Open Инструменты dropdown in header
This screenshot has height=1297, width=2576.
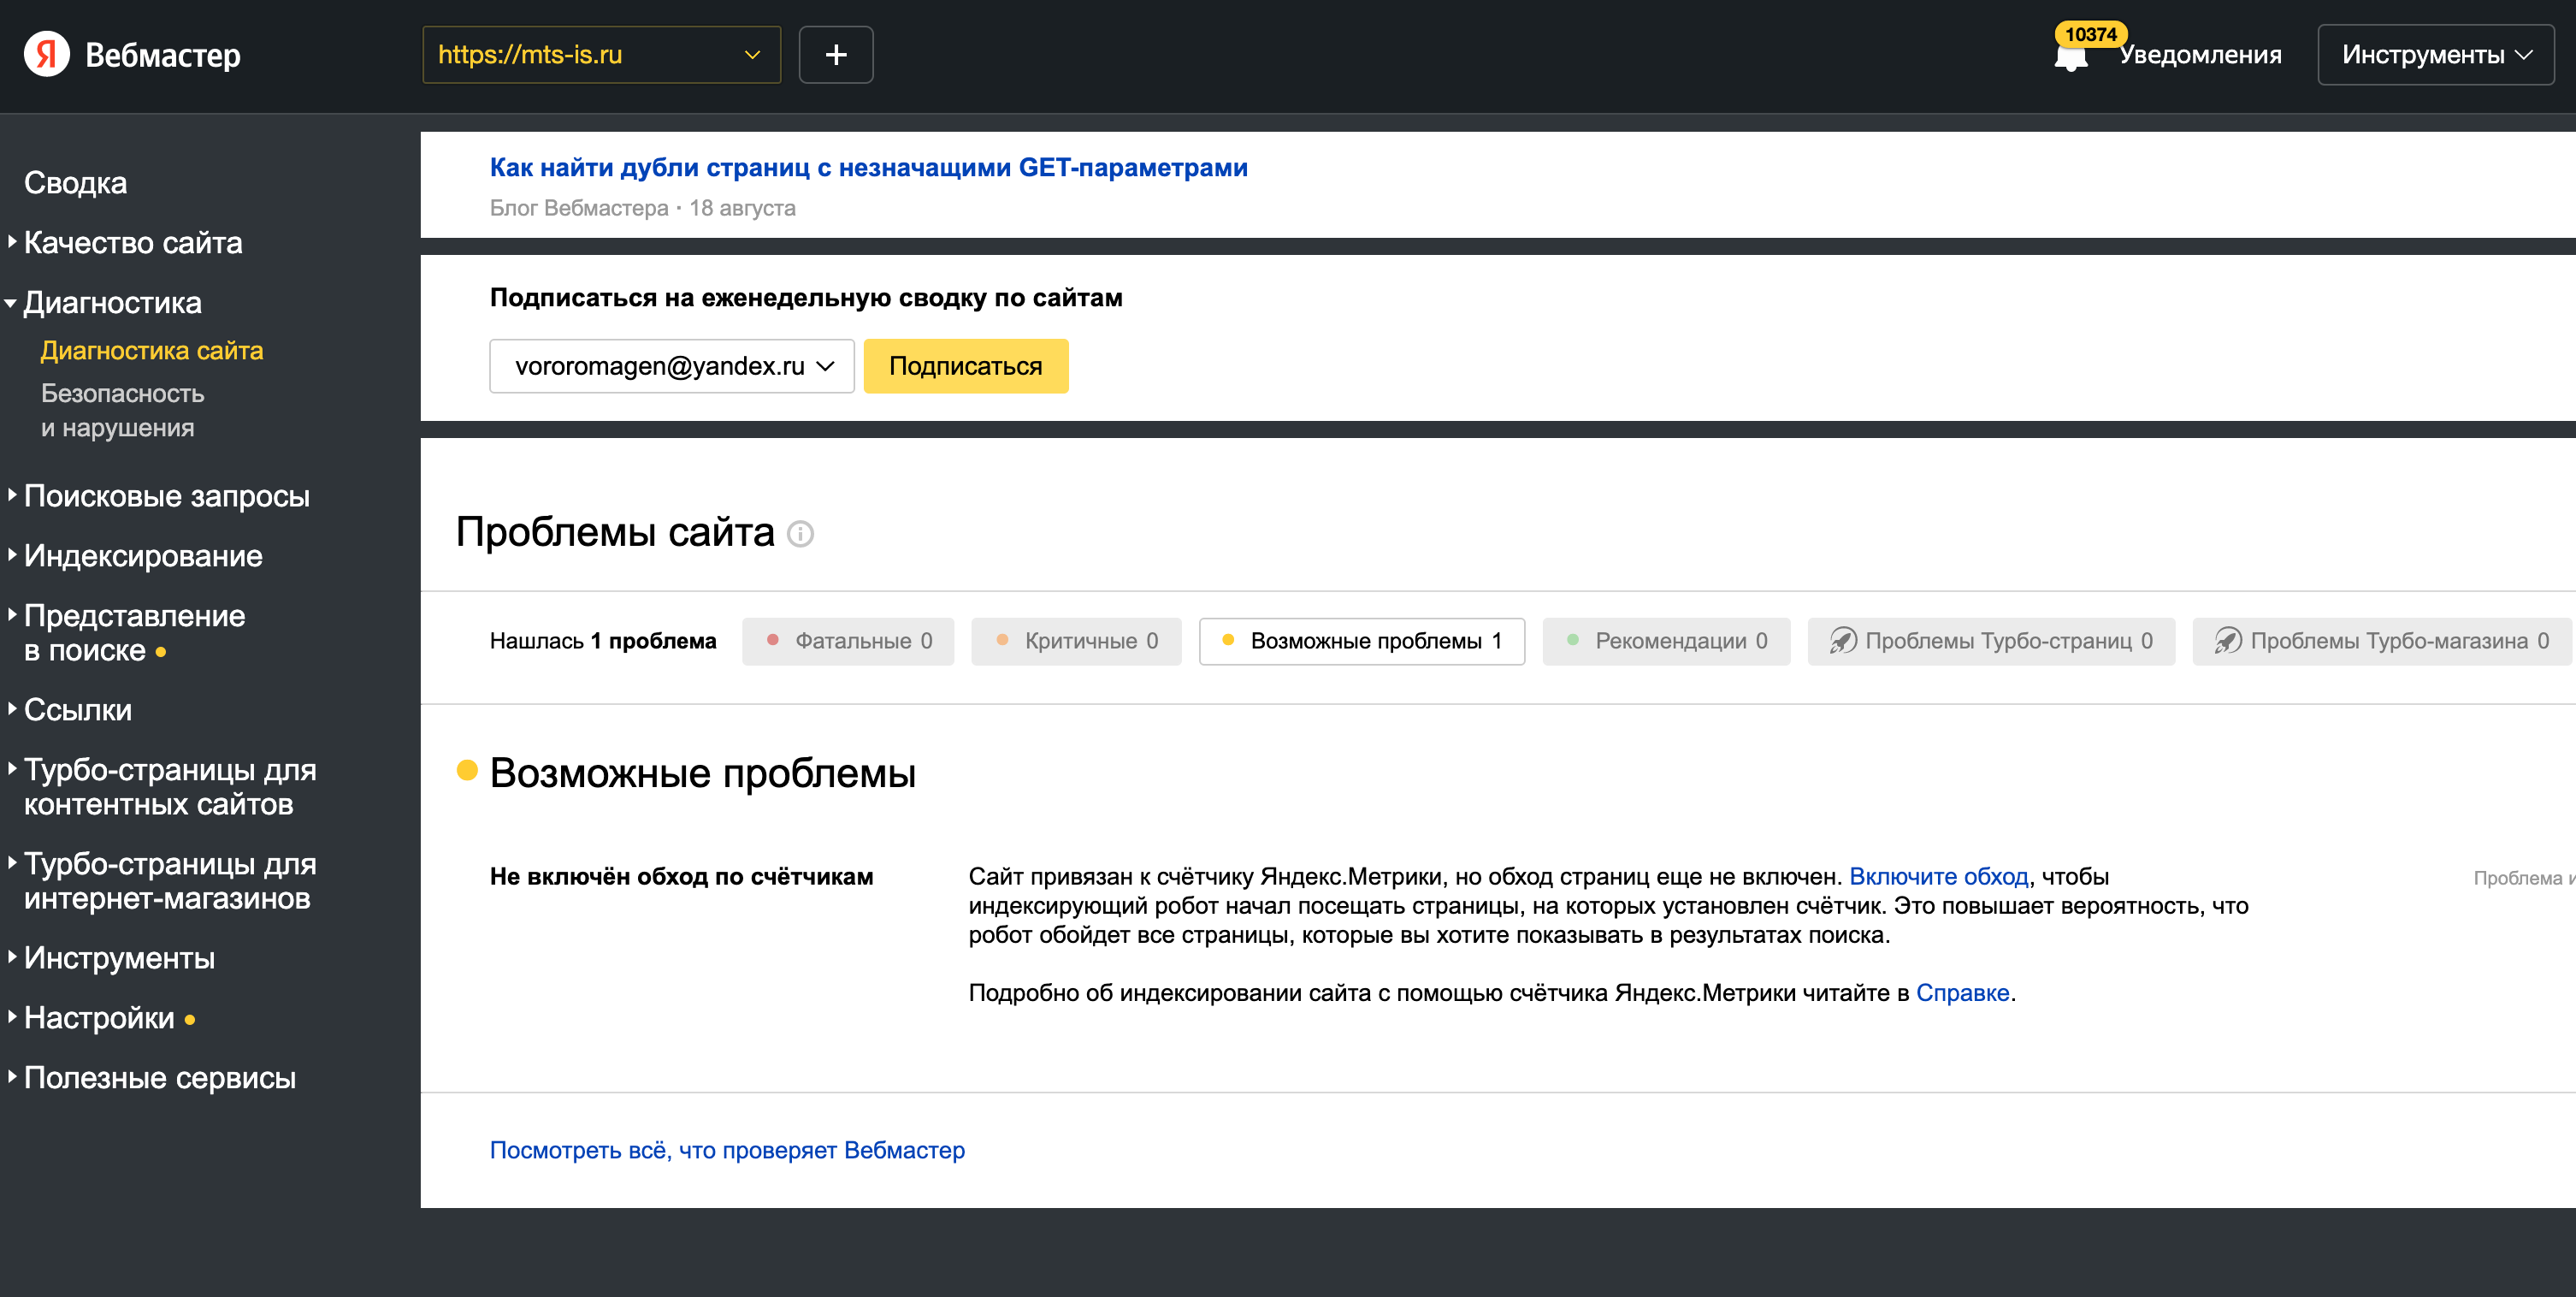pos(2435,55)
